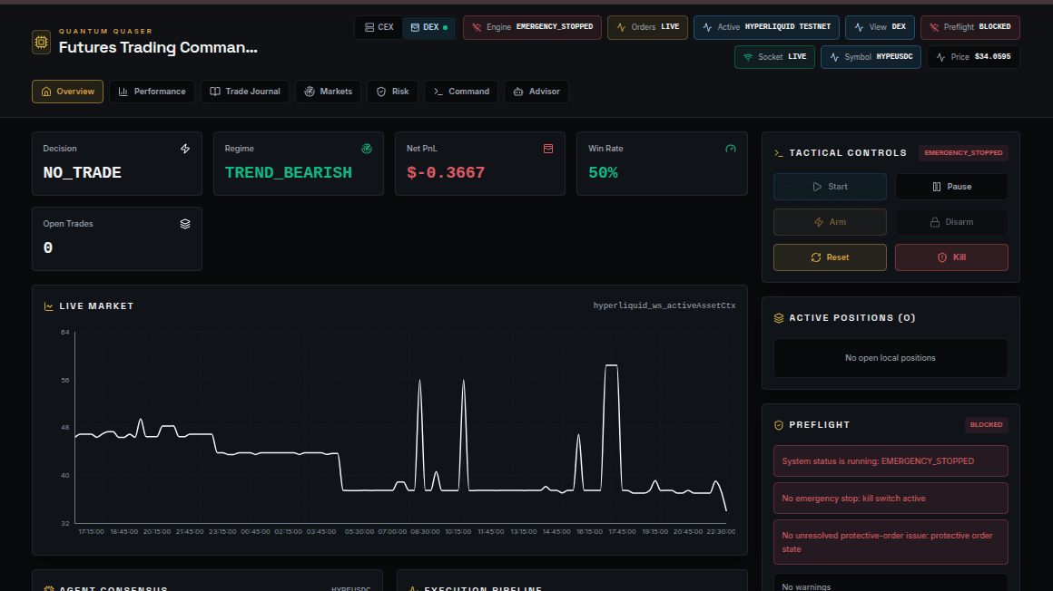Click the Price $34.0595 badge
The width and height of the screenshot is (1053, 591).
pos(973,57)
